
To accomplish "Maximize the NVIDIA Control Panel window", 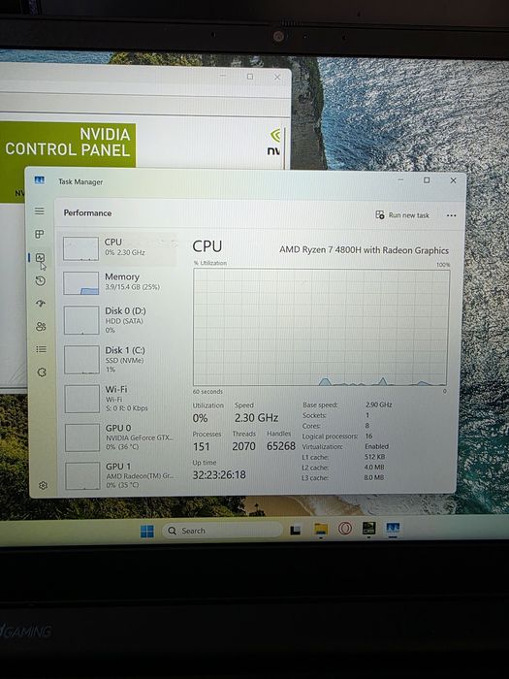I will (250, 77).
